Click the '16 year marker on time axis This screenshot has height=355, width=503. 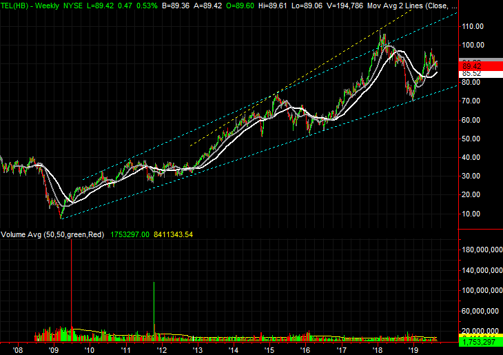point(306,350)
